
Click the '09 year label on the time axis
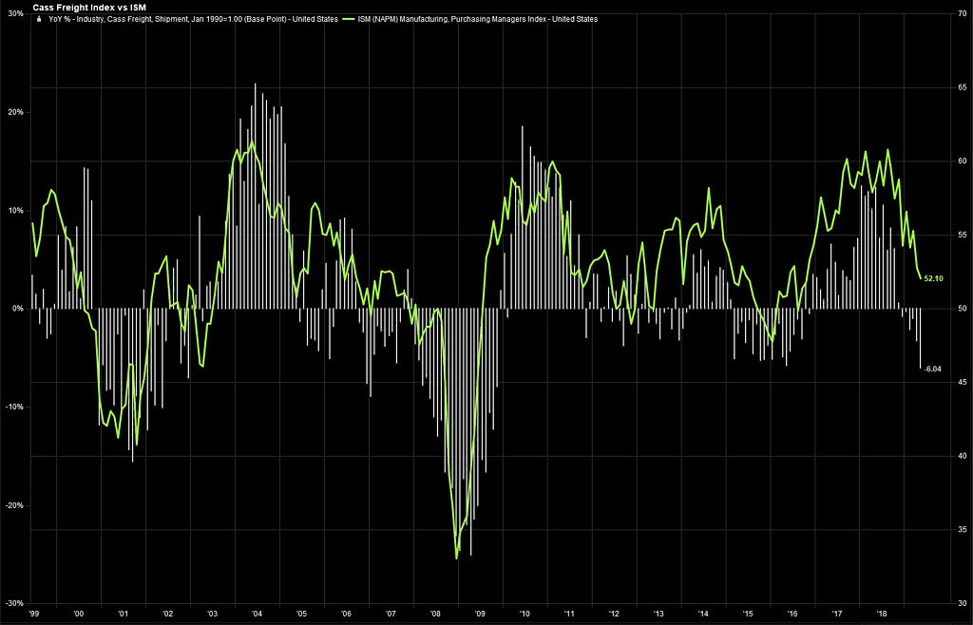pos(480,614)
